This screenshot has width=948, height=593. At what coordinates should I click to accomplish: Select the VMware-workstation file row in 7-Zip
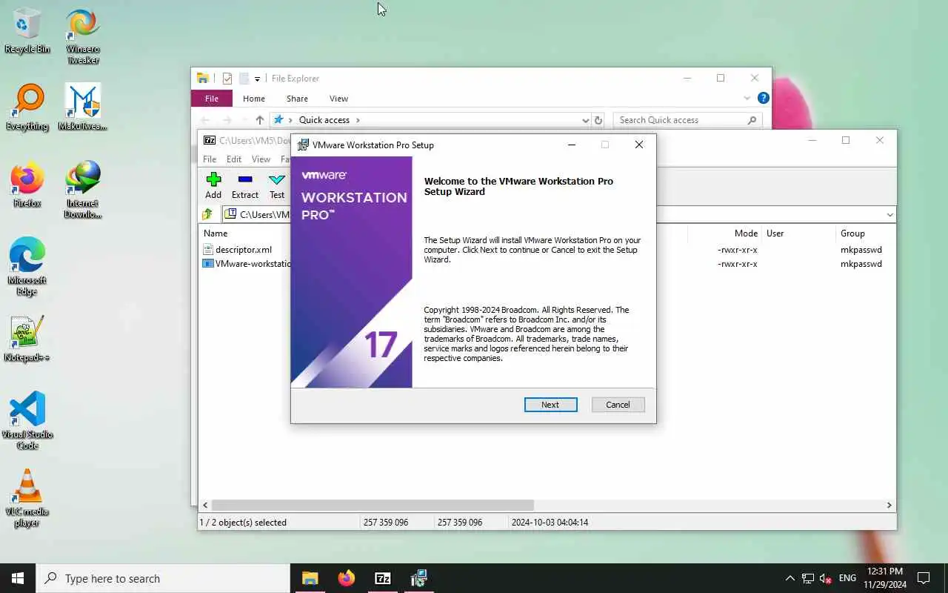pos(246,264)
